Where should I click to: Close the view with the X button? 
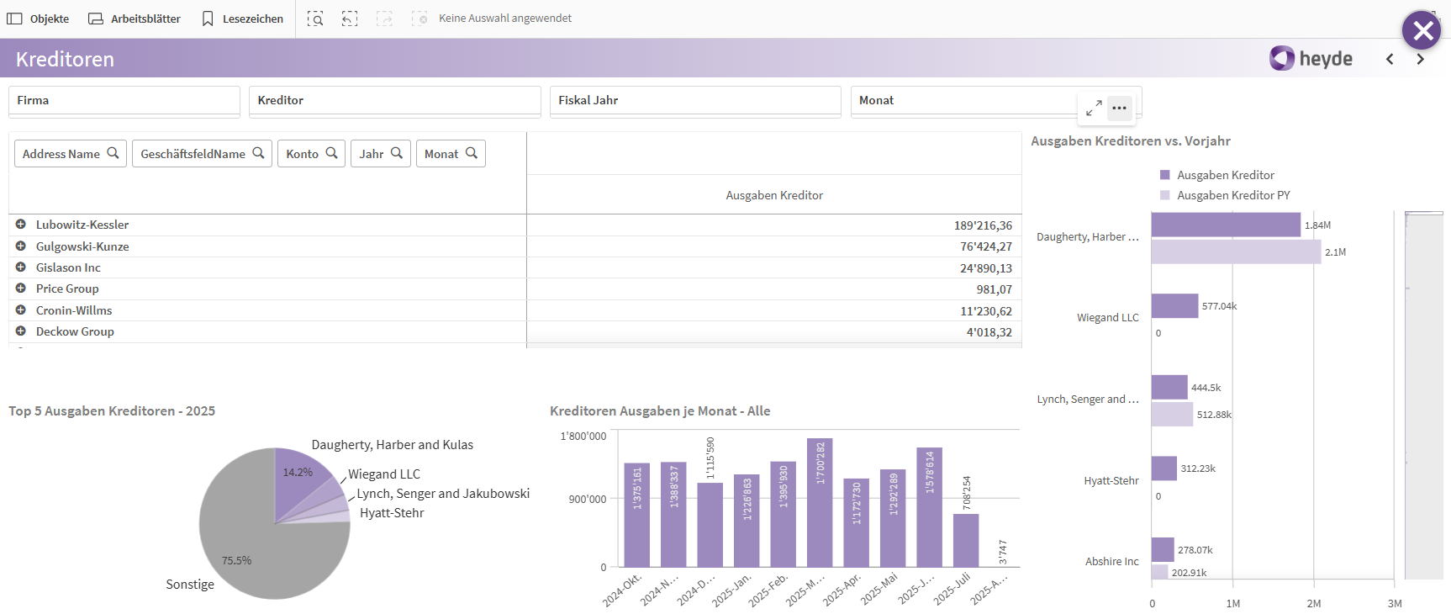click(x=1422, y=31)
